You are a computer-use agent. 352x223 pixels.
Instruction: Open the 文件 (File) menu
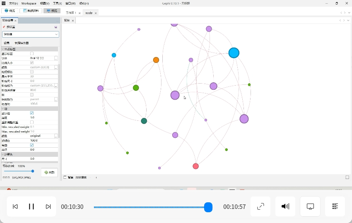[13, 3]
